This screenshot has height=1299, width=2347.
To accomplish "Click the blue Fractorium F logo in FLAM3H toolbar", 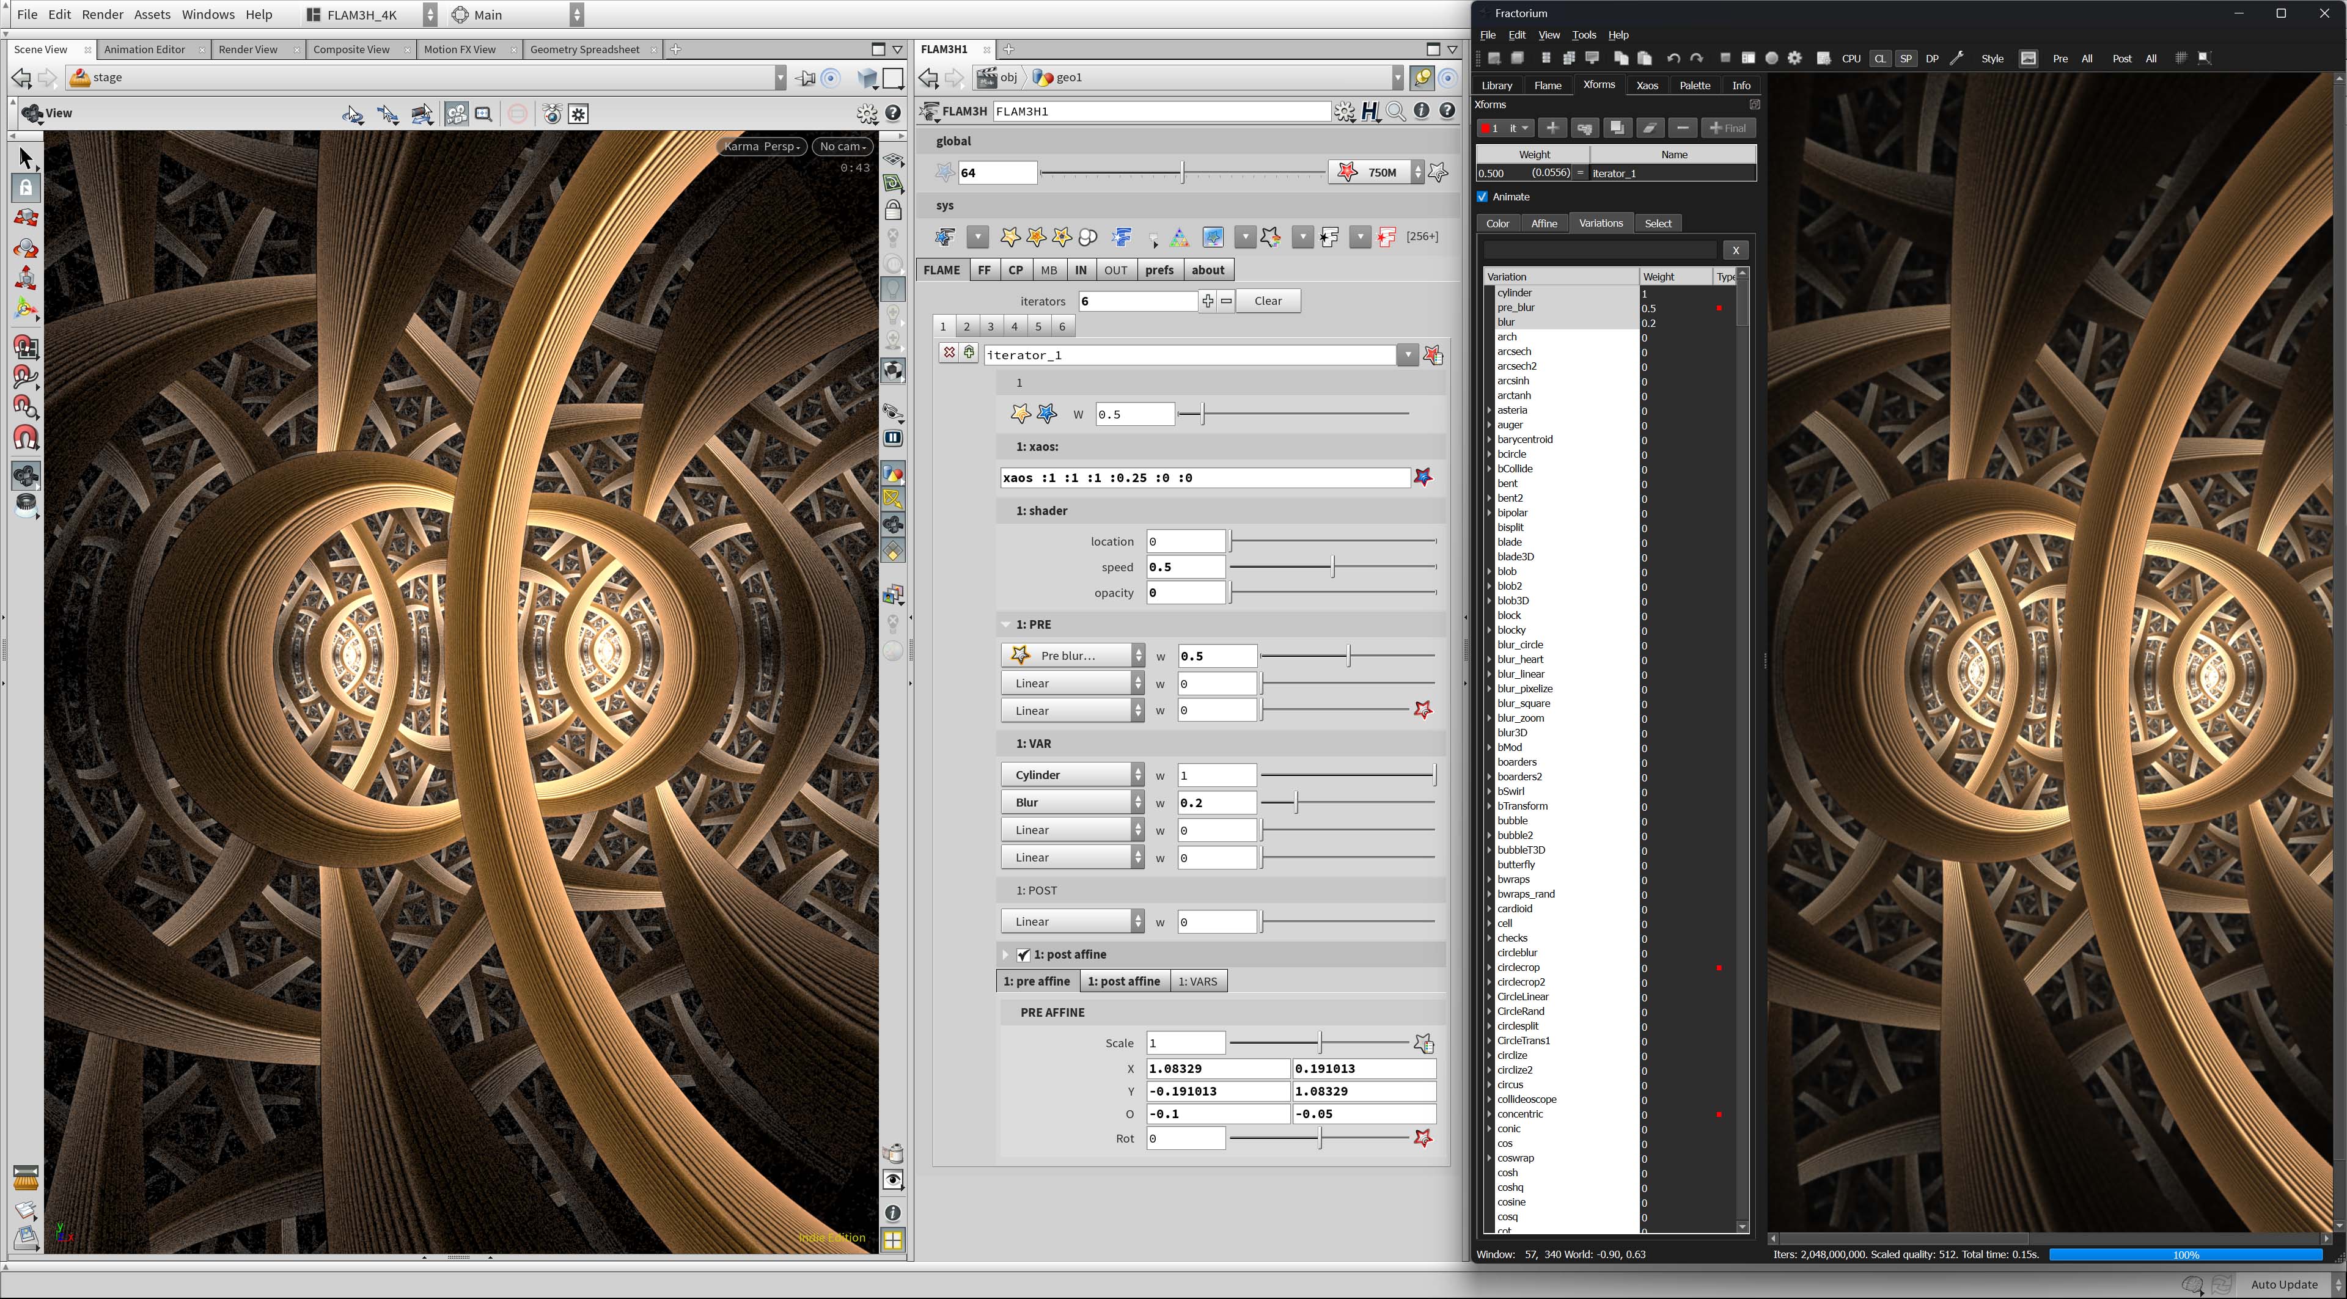I will 1122,237.
